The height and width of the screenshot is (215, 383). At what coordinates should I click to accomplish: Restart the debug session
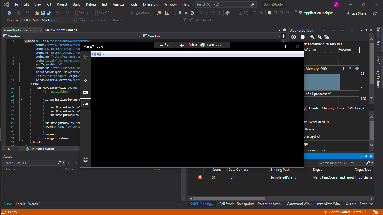(192, 13)
